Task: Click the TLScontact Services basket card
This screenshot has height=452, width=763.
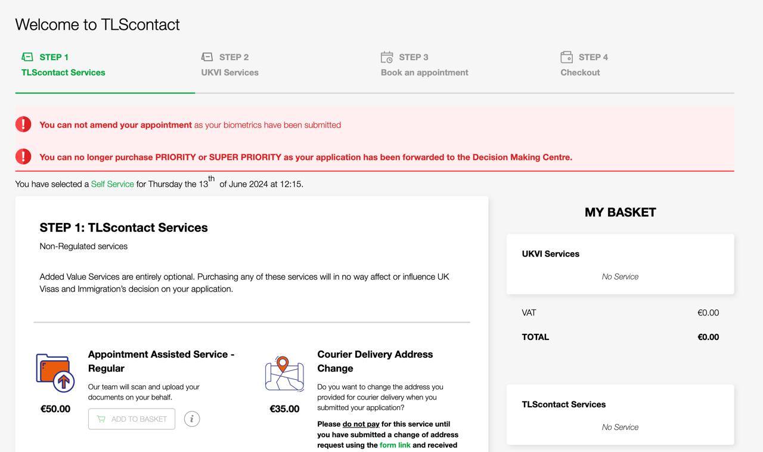Action: click(x=620, y=414)
